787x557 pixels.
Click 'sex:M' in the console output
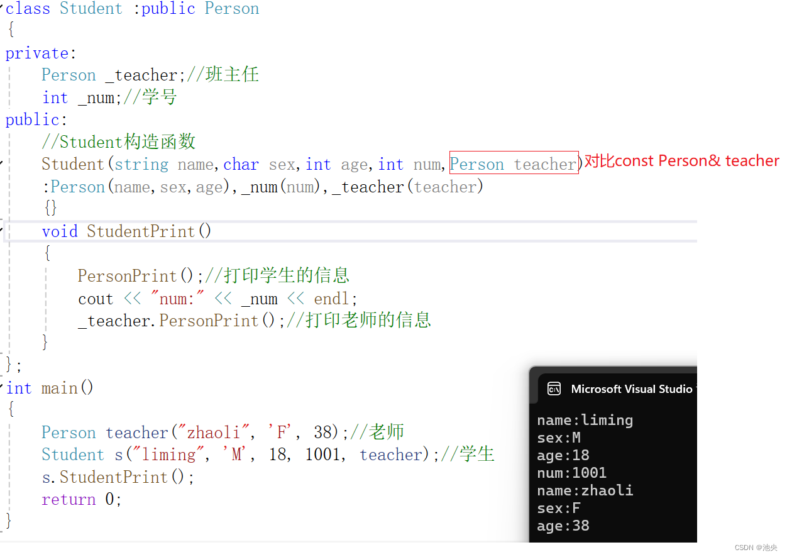pos(559,438)
